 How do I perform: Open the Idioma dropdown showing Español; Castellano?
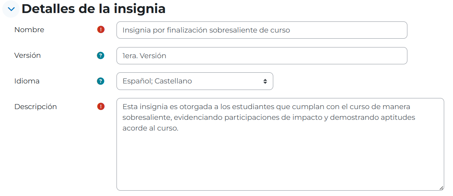[195, 81]
